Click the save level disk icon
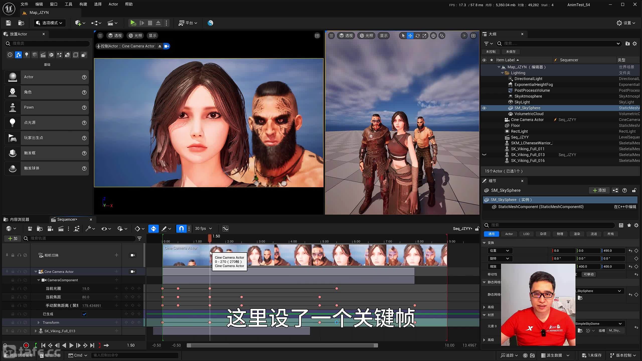This screenshot has width=642, height=361. pos(8,23)
